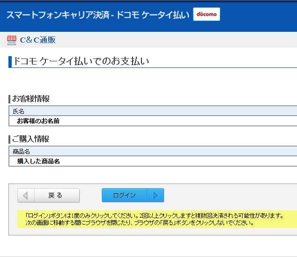Click the 商品名 row label
The width and height of the screenshot is (297, 257).
21,152
